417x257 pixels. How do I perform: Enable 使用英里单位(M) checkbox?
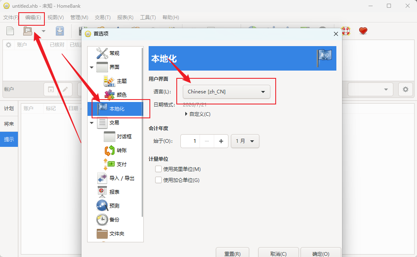click(158, 169)
